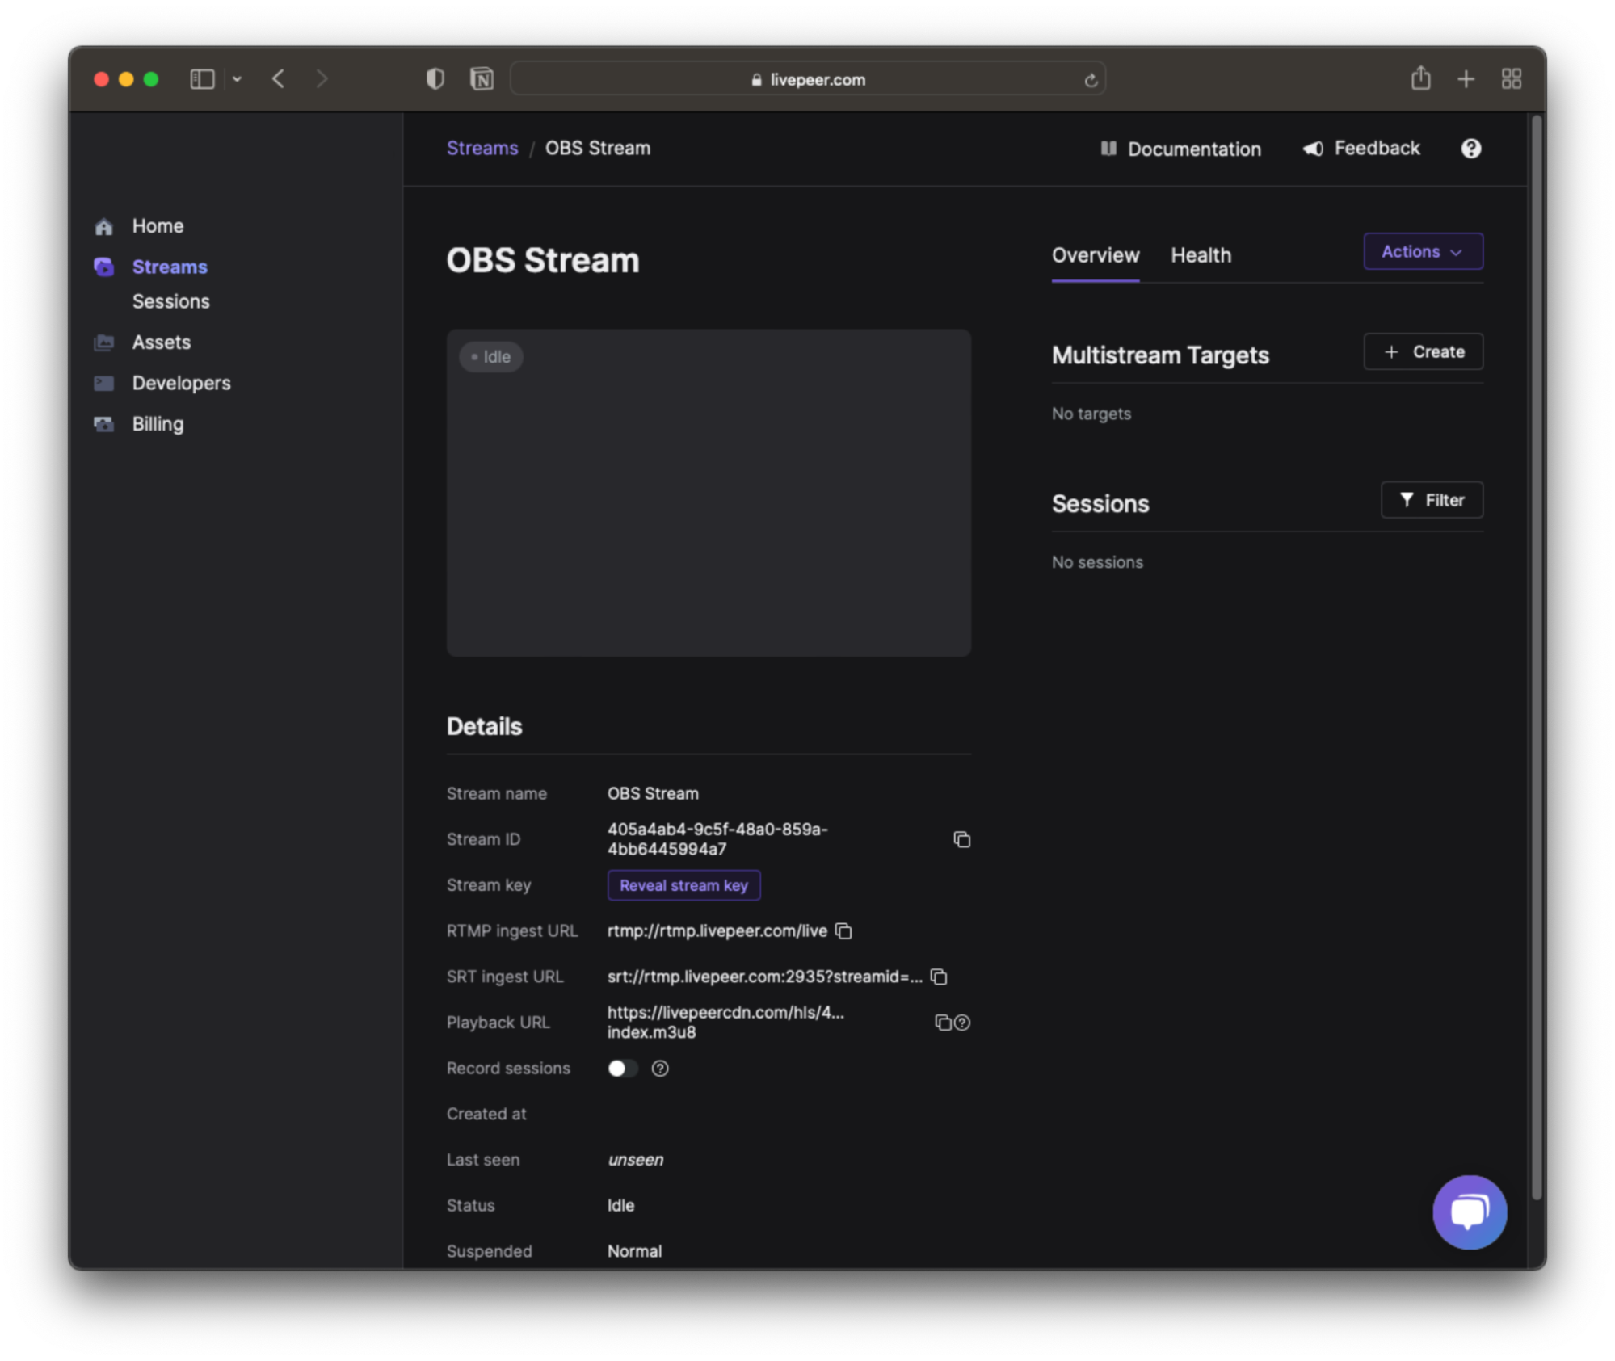Go back to Streams breadcrumb link

[482, 149]
